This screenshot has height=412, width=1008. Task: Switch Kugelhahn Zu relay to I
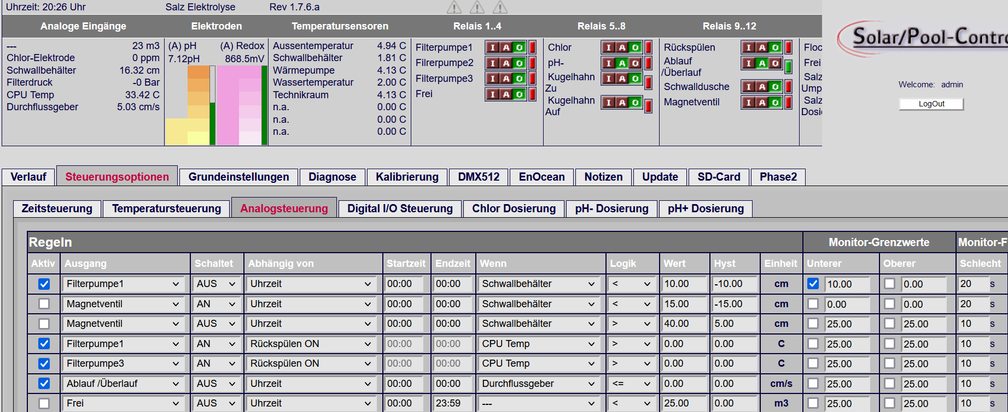609,79
